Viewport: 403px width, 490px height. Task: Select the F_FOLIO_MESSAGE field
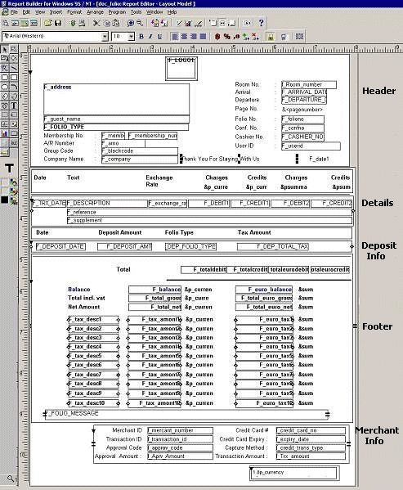tap(186, 414)
